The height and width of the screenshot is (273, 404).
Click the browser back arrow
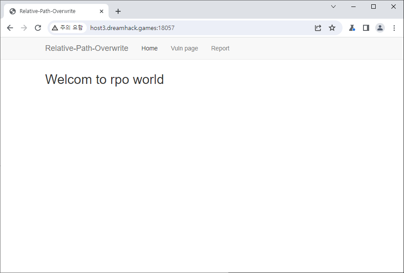(10, 28)
